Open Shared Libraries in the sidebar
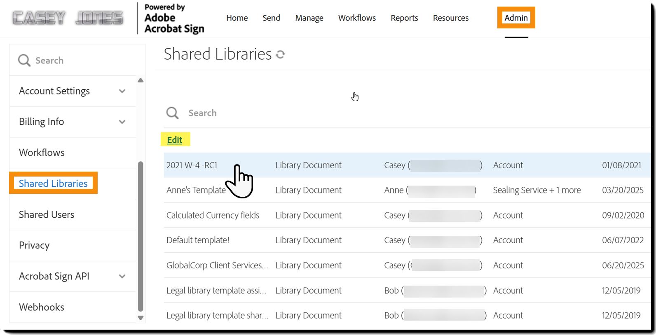 [x=53, y=184]
